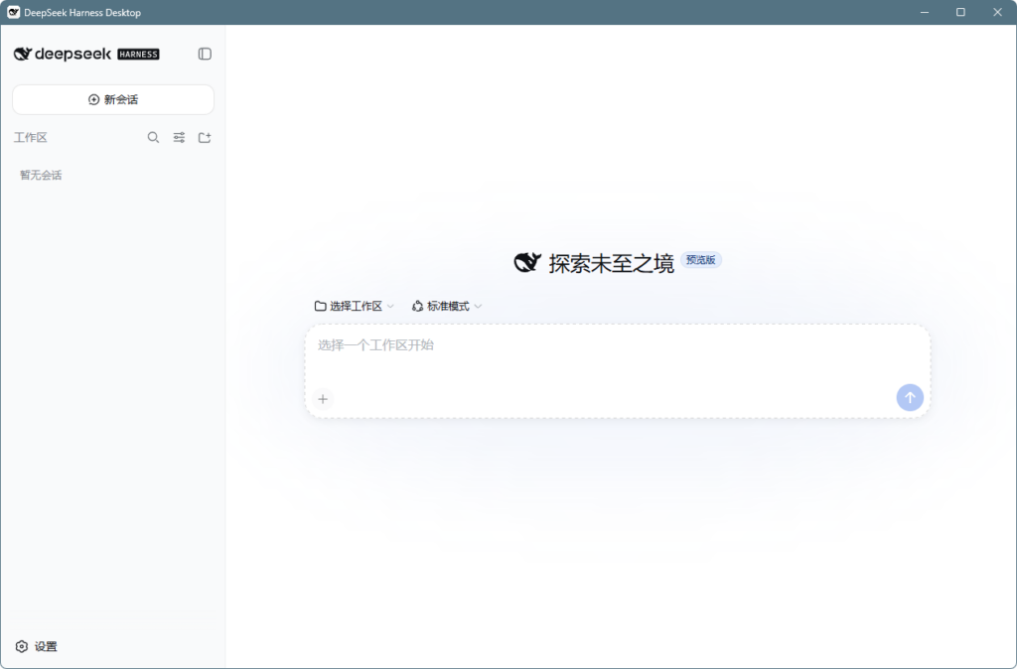Search the workspace conversations
This screenshot has height=669, width=1017.
point(153,137)
